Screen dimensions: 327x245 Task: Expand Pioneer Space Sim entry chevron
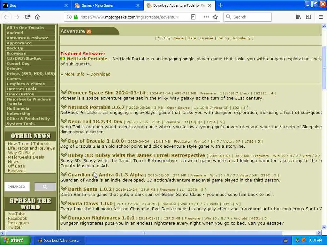(64, 92)
